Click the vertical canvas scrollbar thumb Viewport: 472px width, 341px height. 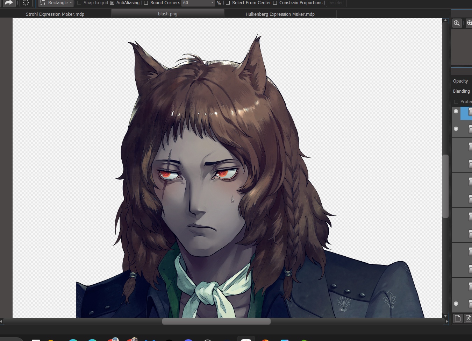(445, 186)
